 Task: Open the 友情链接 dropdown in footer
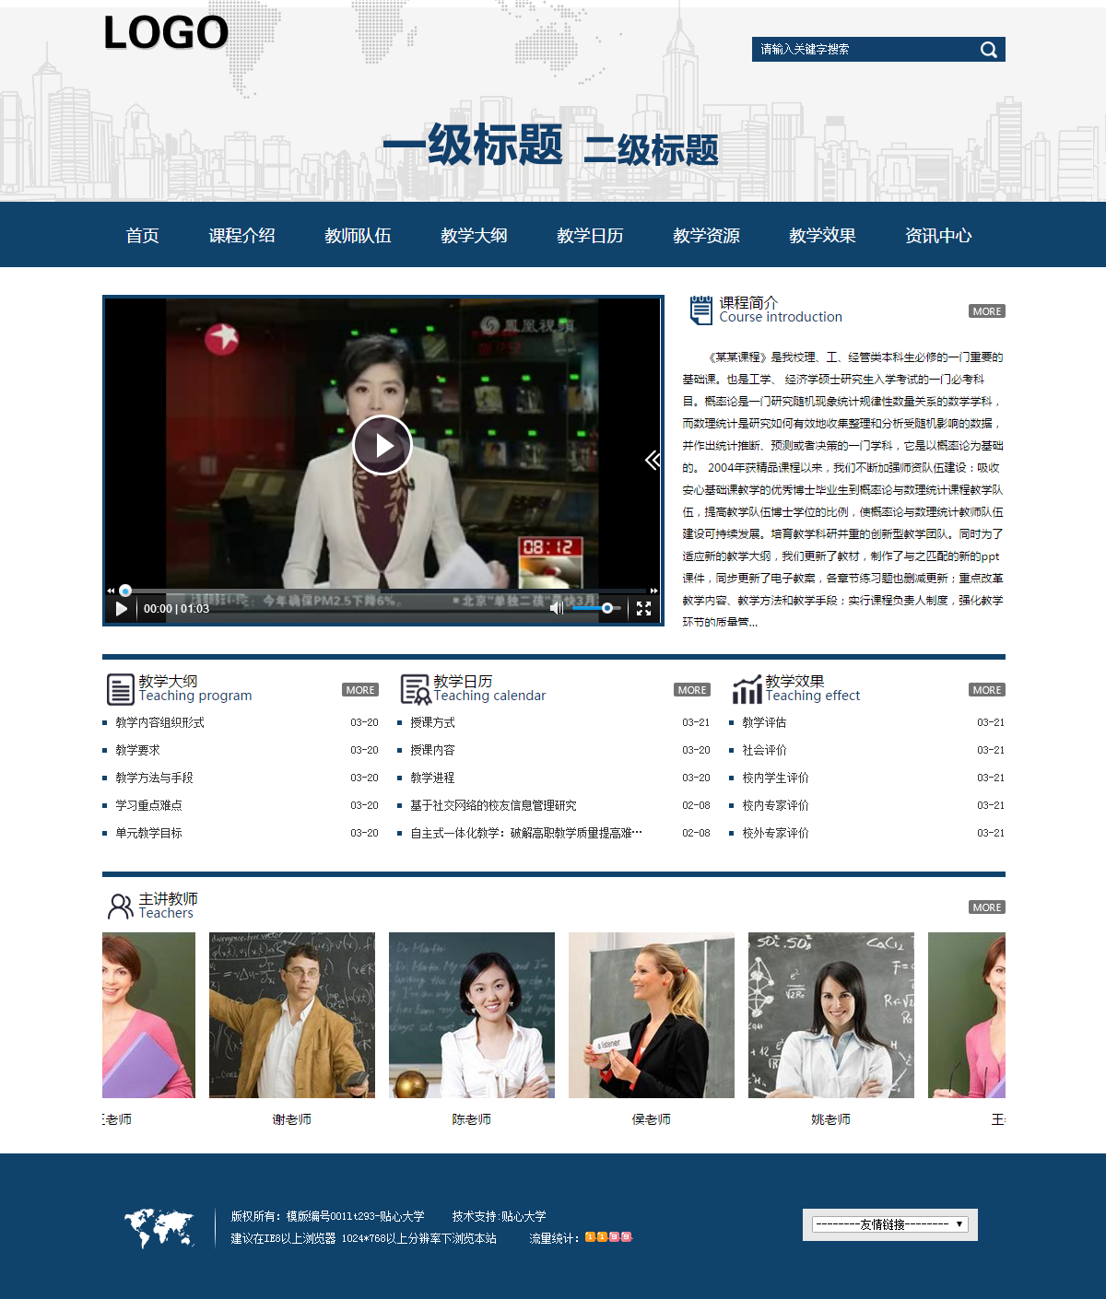[889, 1224]
